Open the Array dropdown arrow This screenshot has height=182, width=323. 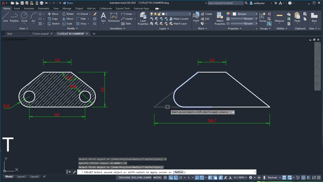point(88,24)
